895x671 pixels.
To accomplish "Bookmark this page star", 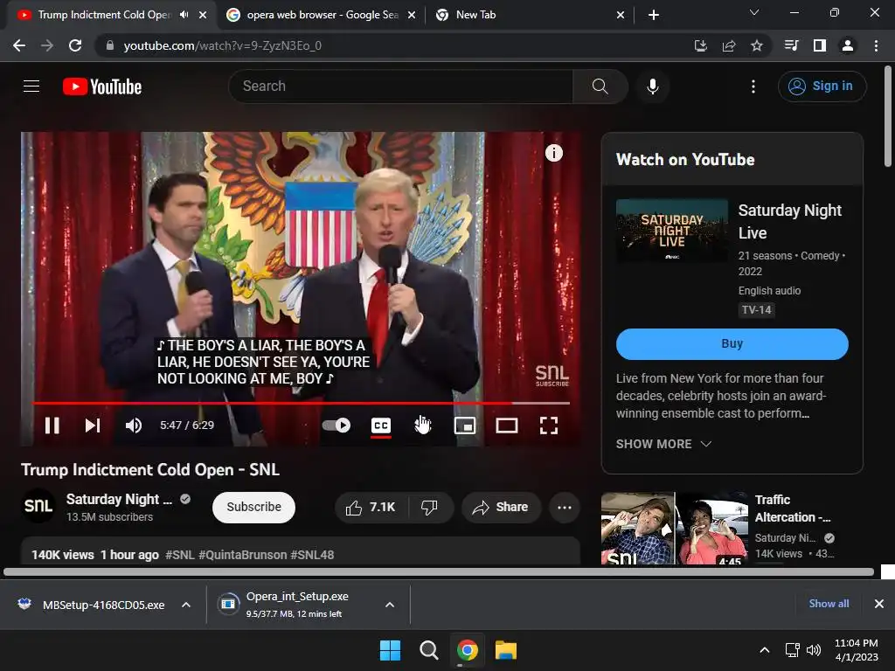I will pyautogui.click(x=757, y=45).
